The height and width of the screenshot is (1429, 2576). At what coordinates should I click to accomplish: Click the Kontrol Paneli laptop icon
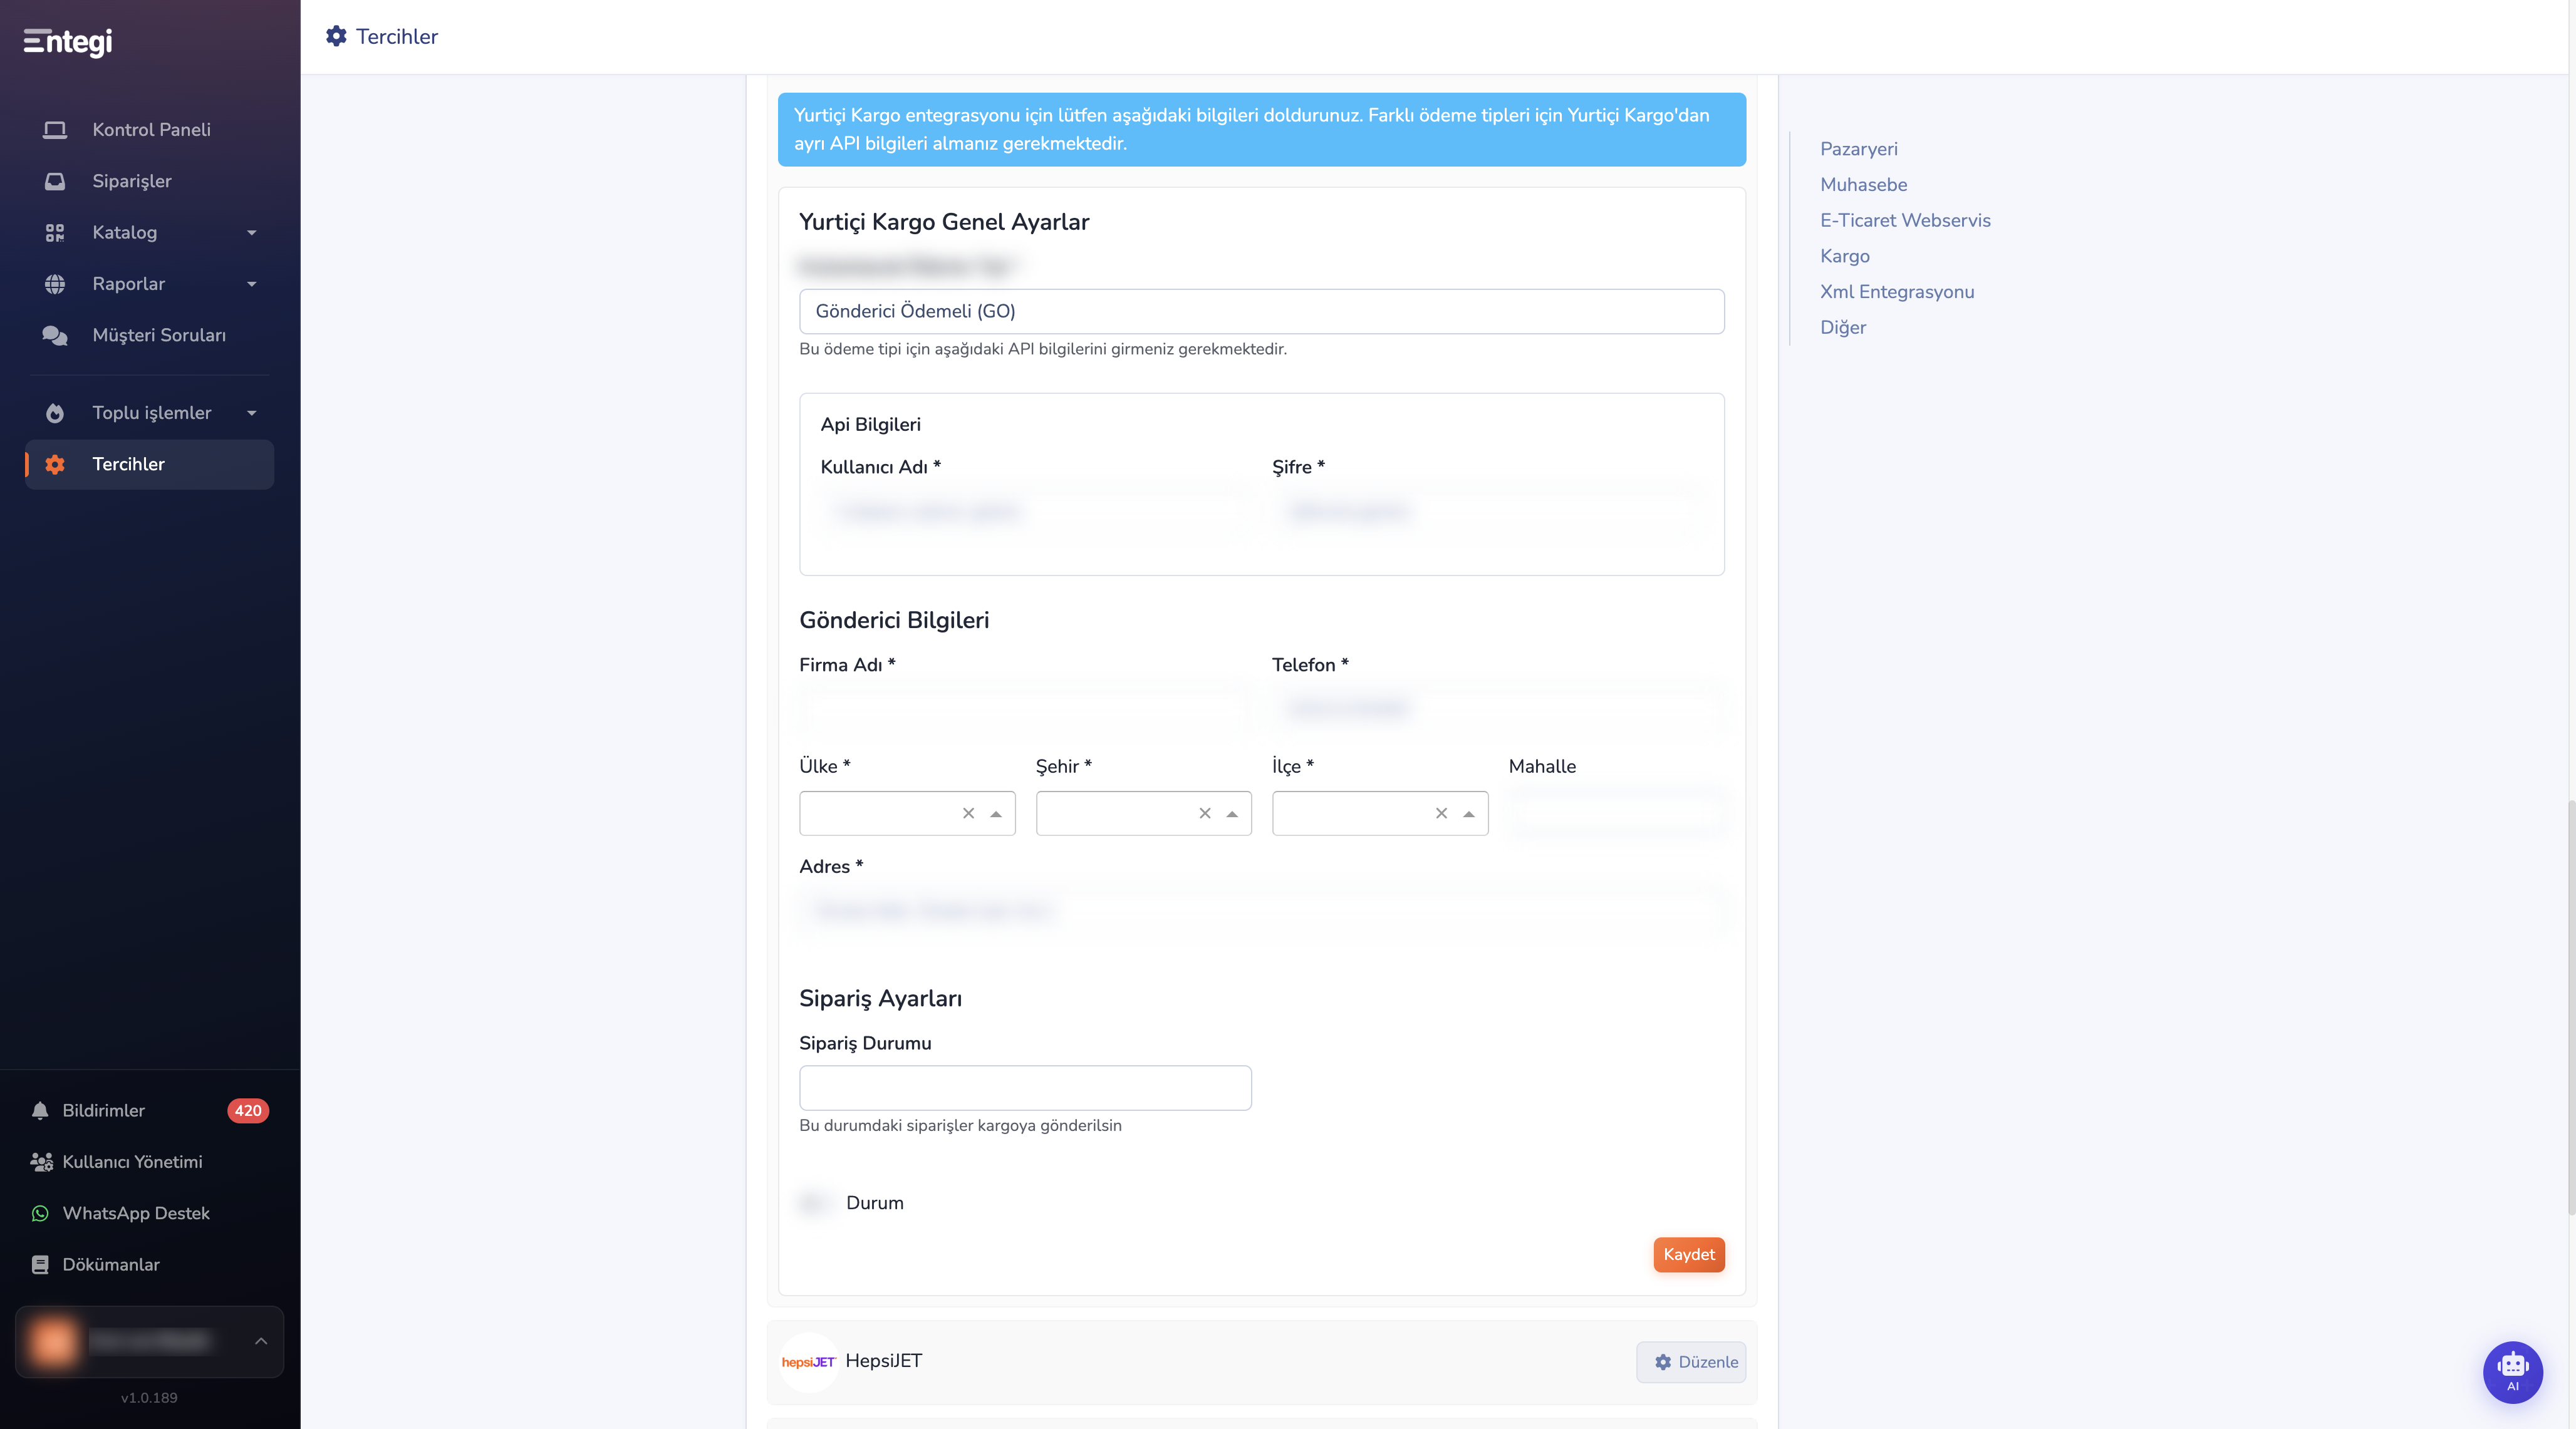(x=55, y=130)
